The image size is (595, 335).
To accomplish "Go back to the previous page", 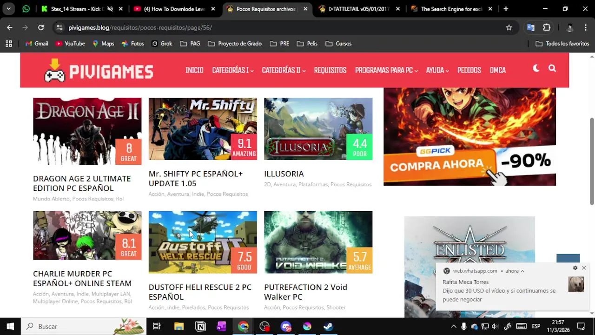I will click(x=10, y=27).
